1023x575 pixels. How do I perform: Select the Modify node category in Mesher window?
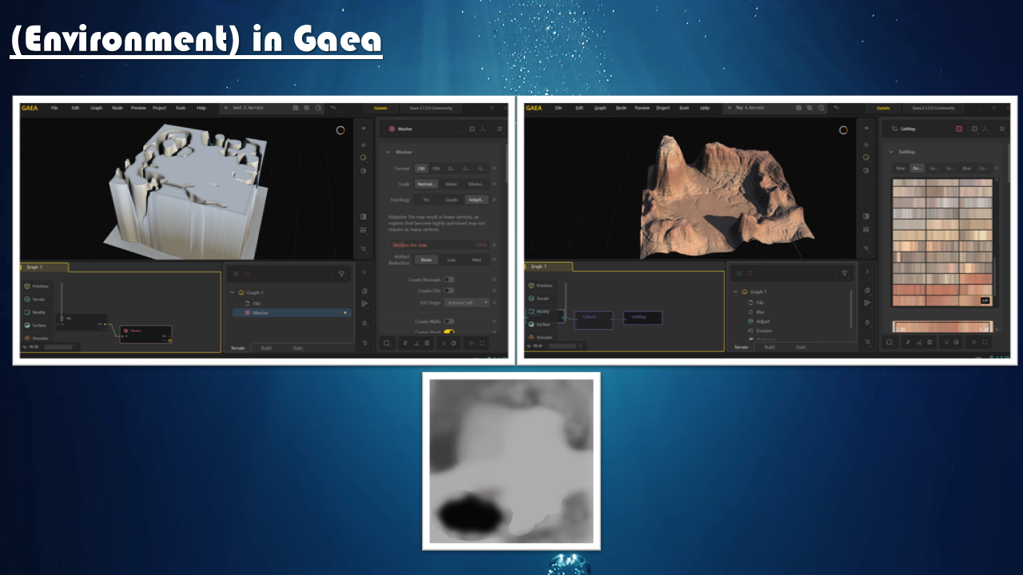(37, 312)
